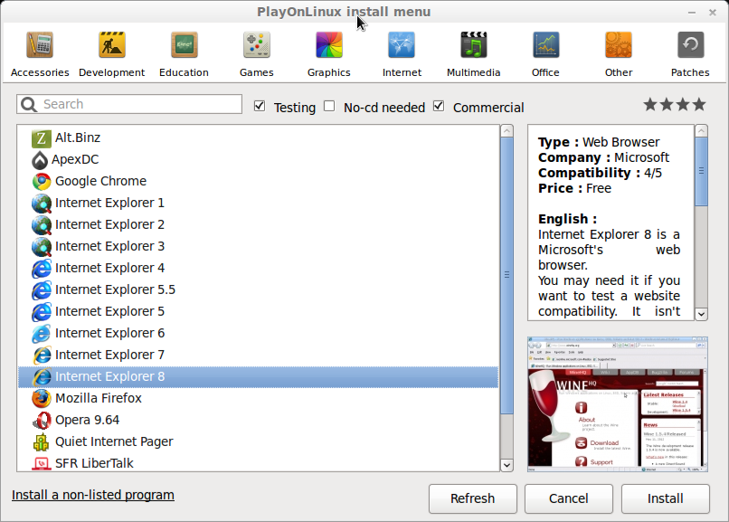
Task: Open the Multimedia category icon
Action: click(473, 45)
